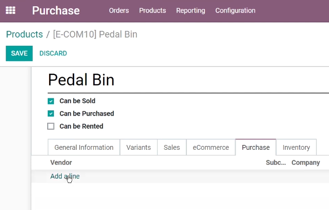
Task: Enable the Can be Rented checkbox
Action: coord(51,126)
